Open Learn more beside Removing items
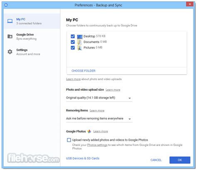Screen dimensions: 197x170 point(97,111)
